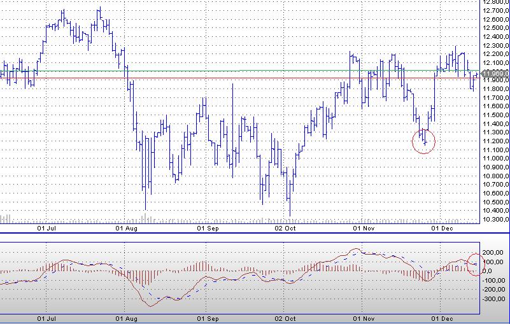Screen dimensions: 510x324
Task: Click the 11.200,0 price axis label
Action: (496, 141)
